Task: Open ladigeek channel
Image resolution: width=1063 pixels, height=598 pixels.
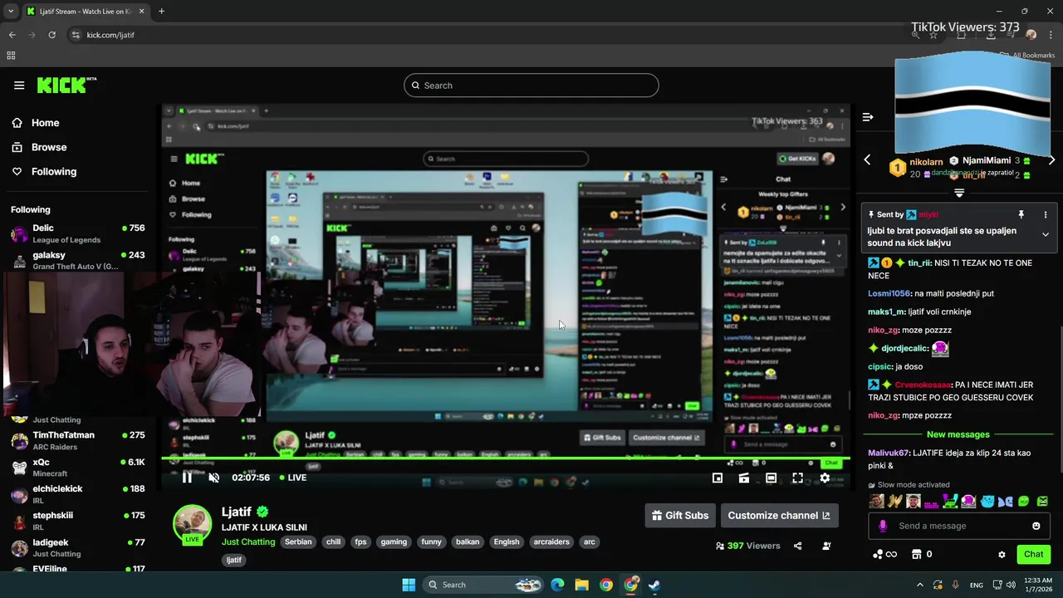Action: [x=77, y=547]
